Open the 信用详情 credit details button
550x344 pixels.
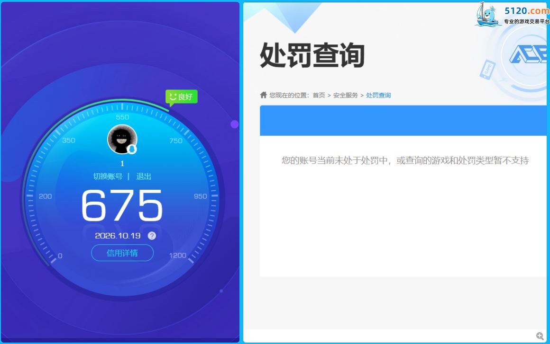pyautogui.click(x=122, y=253)
